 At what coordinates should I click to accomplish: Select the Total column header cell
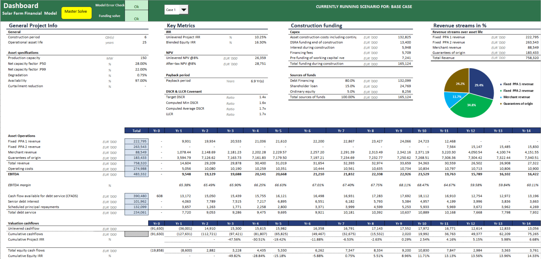137,130
